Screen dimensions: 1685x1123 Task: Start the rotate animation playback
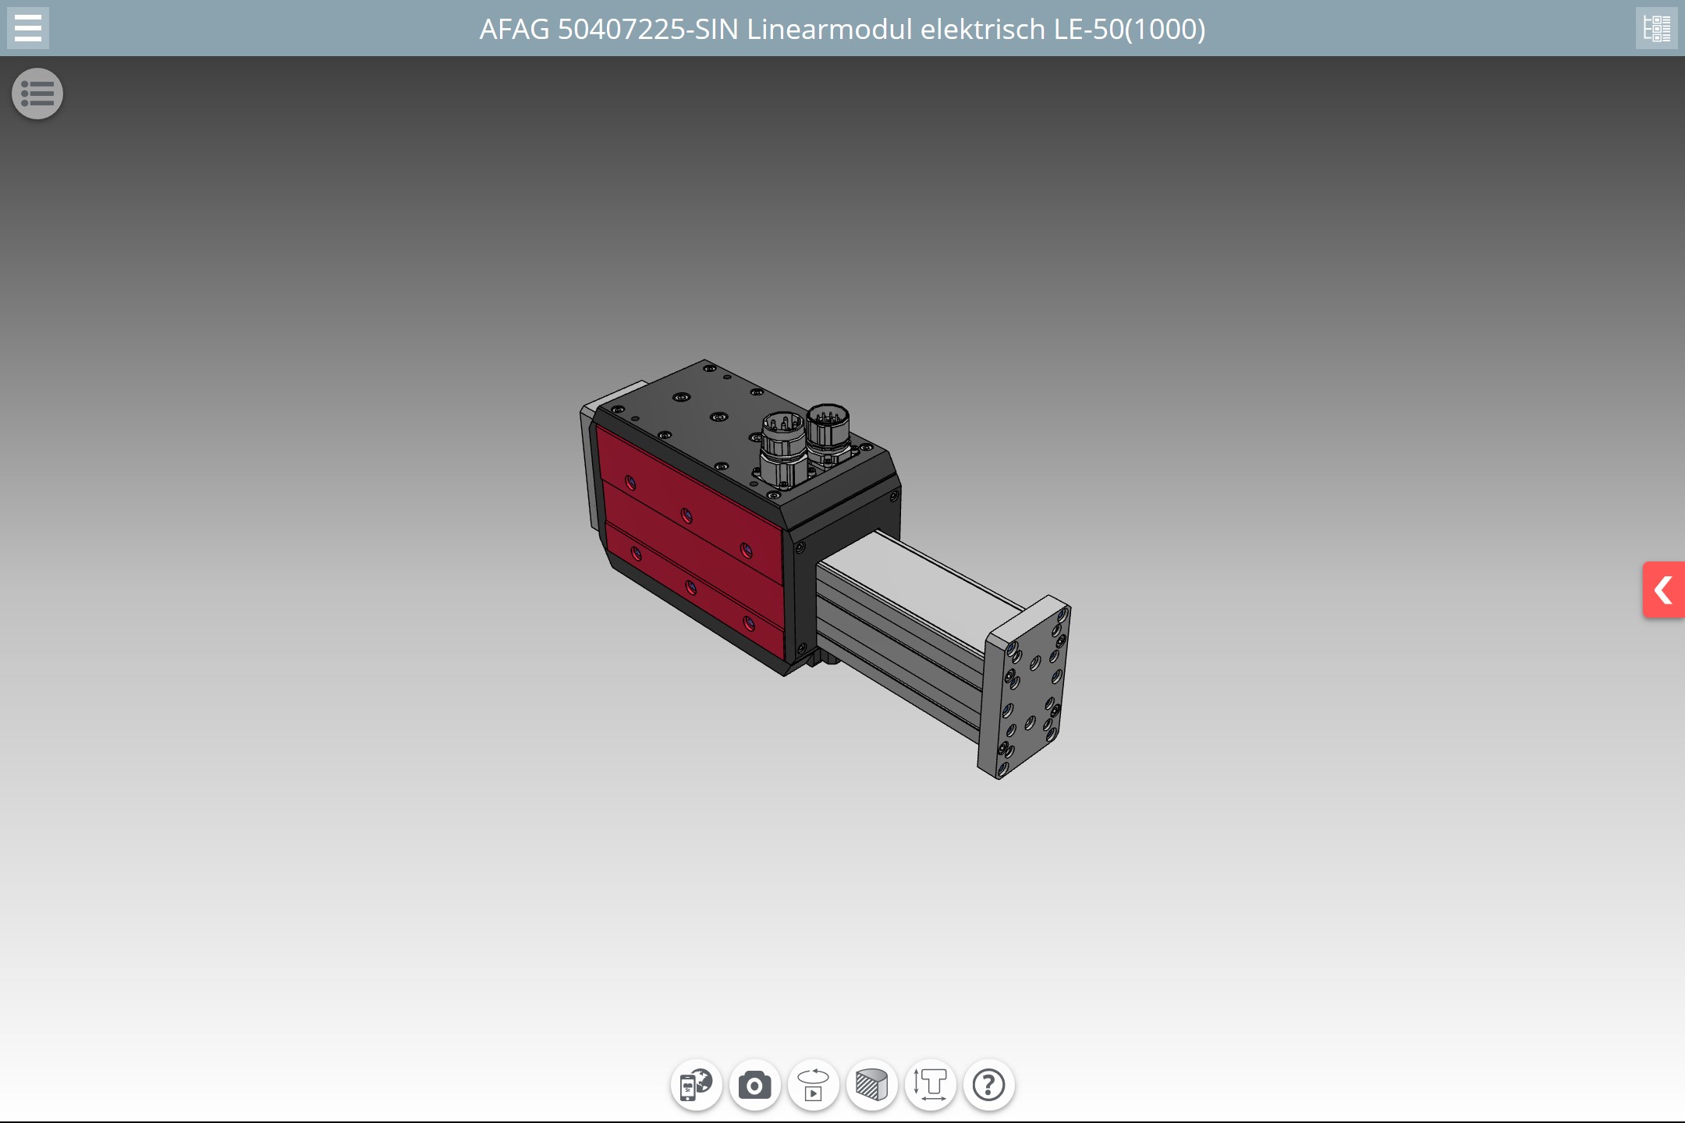(x=813, y=1085)
